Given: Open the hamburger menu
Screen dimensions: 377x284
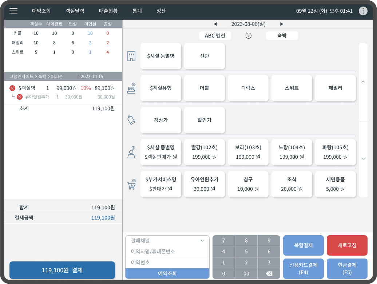Looking at the screenshot, I should click(x=13, y=11).
